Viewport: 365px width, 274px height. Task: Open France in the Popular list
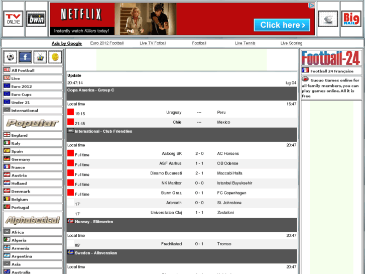coord(33,167)
